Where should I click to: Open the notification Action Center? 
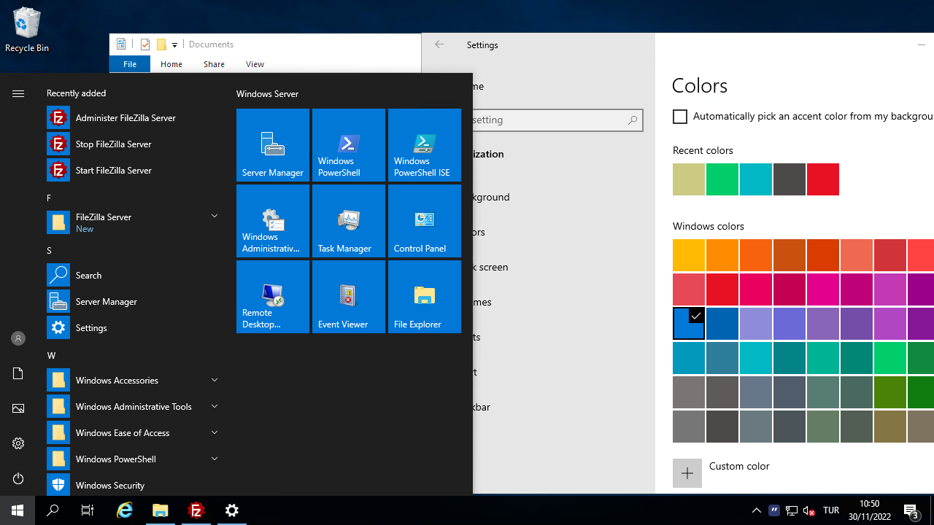click(x=912, y=510)
